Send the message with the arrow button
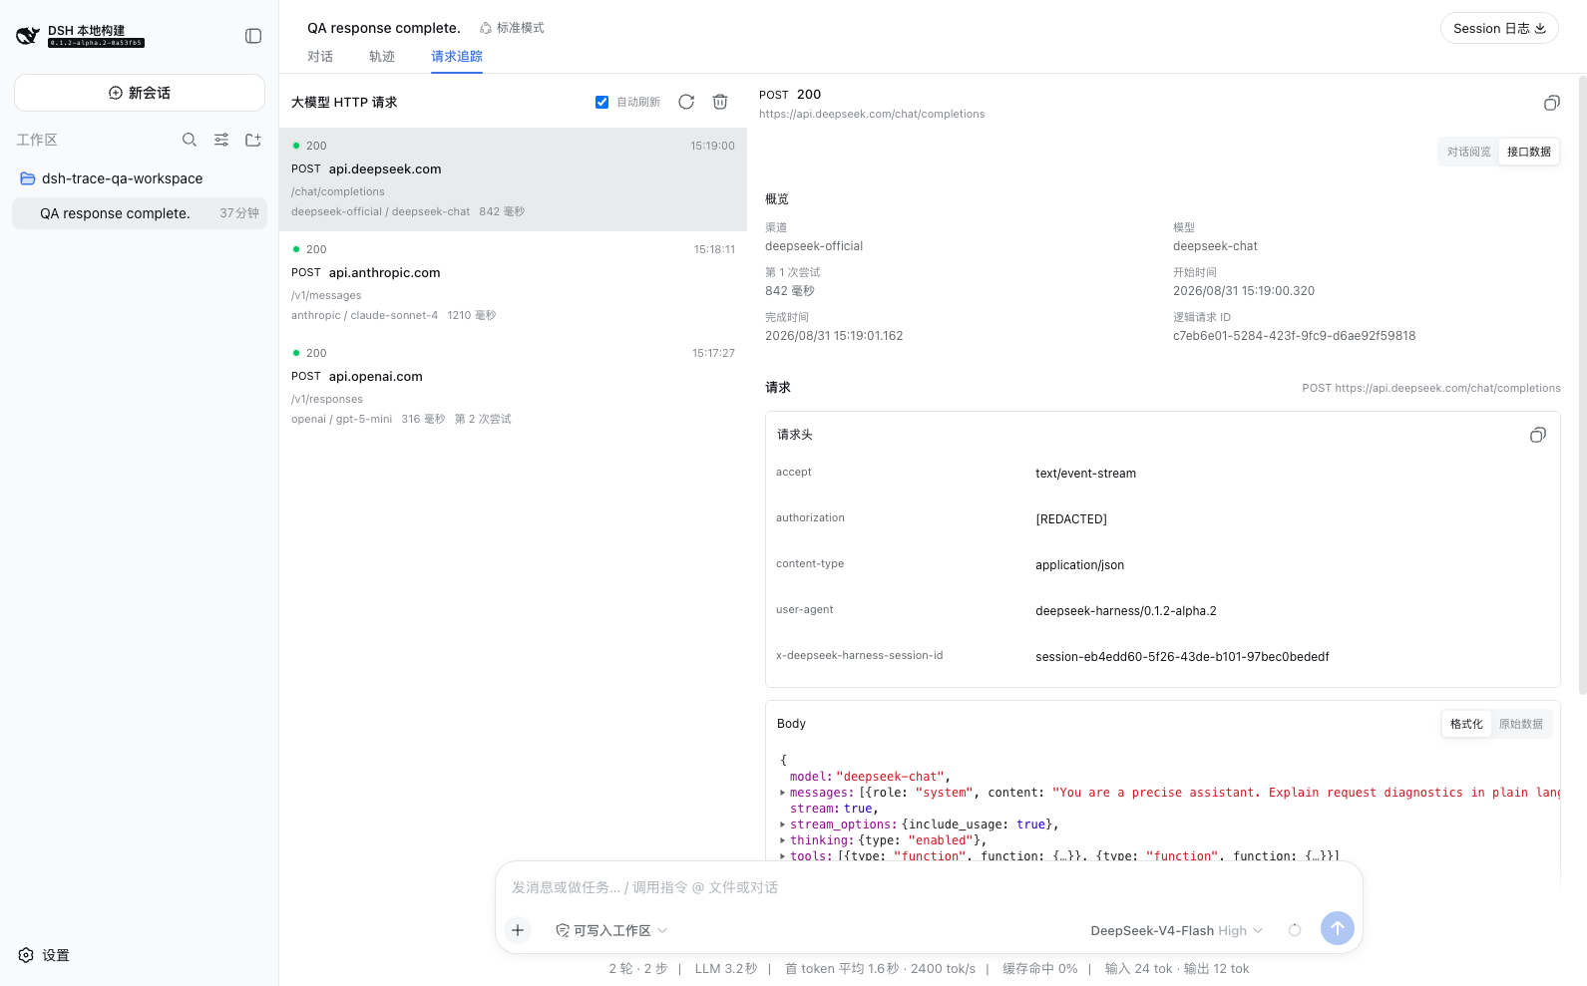 click(1338, 928)
